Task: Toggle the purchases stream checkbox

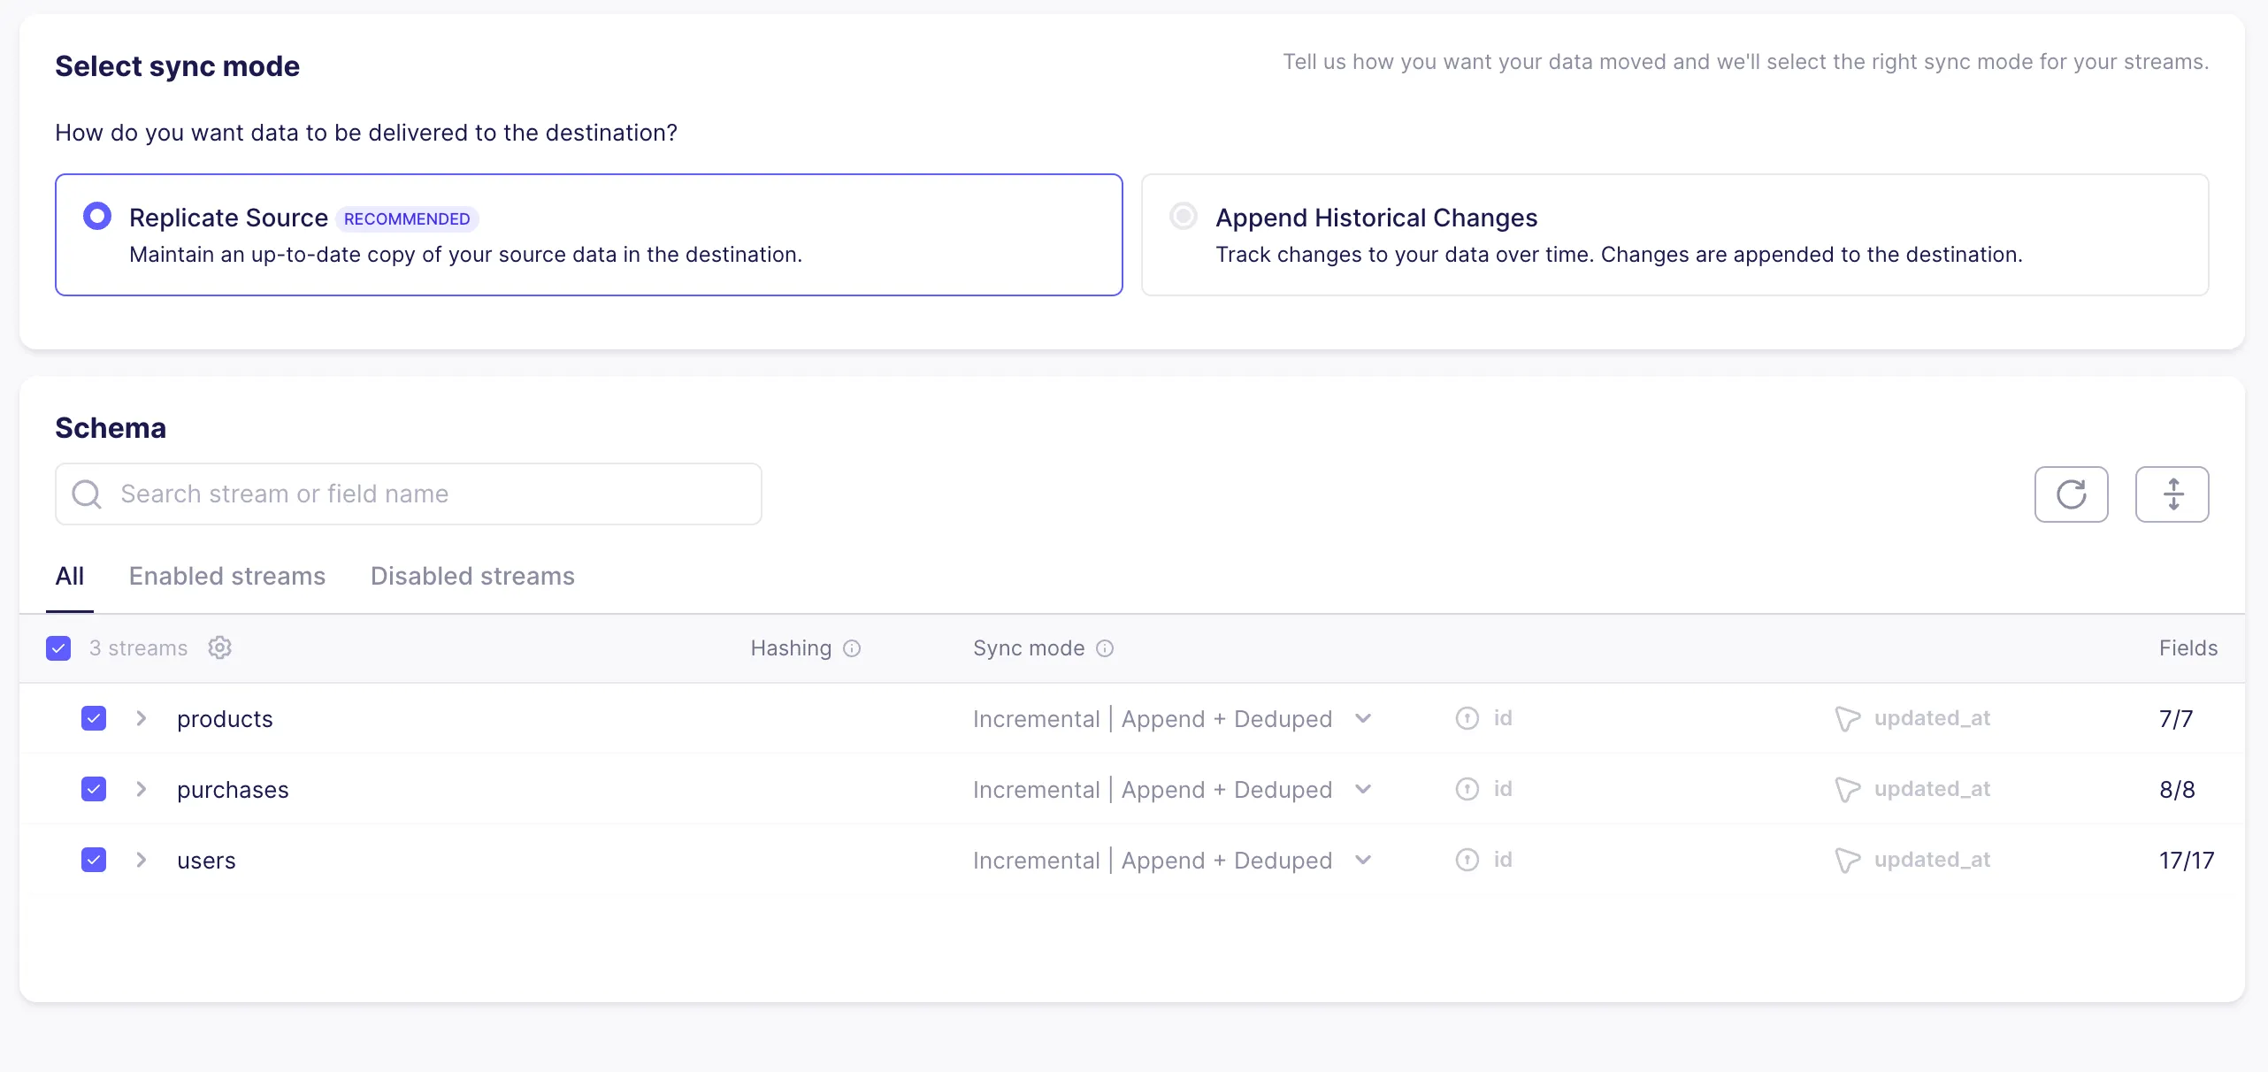Action: (94, 789)
